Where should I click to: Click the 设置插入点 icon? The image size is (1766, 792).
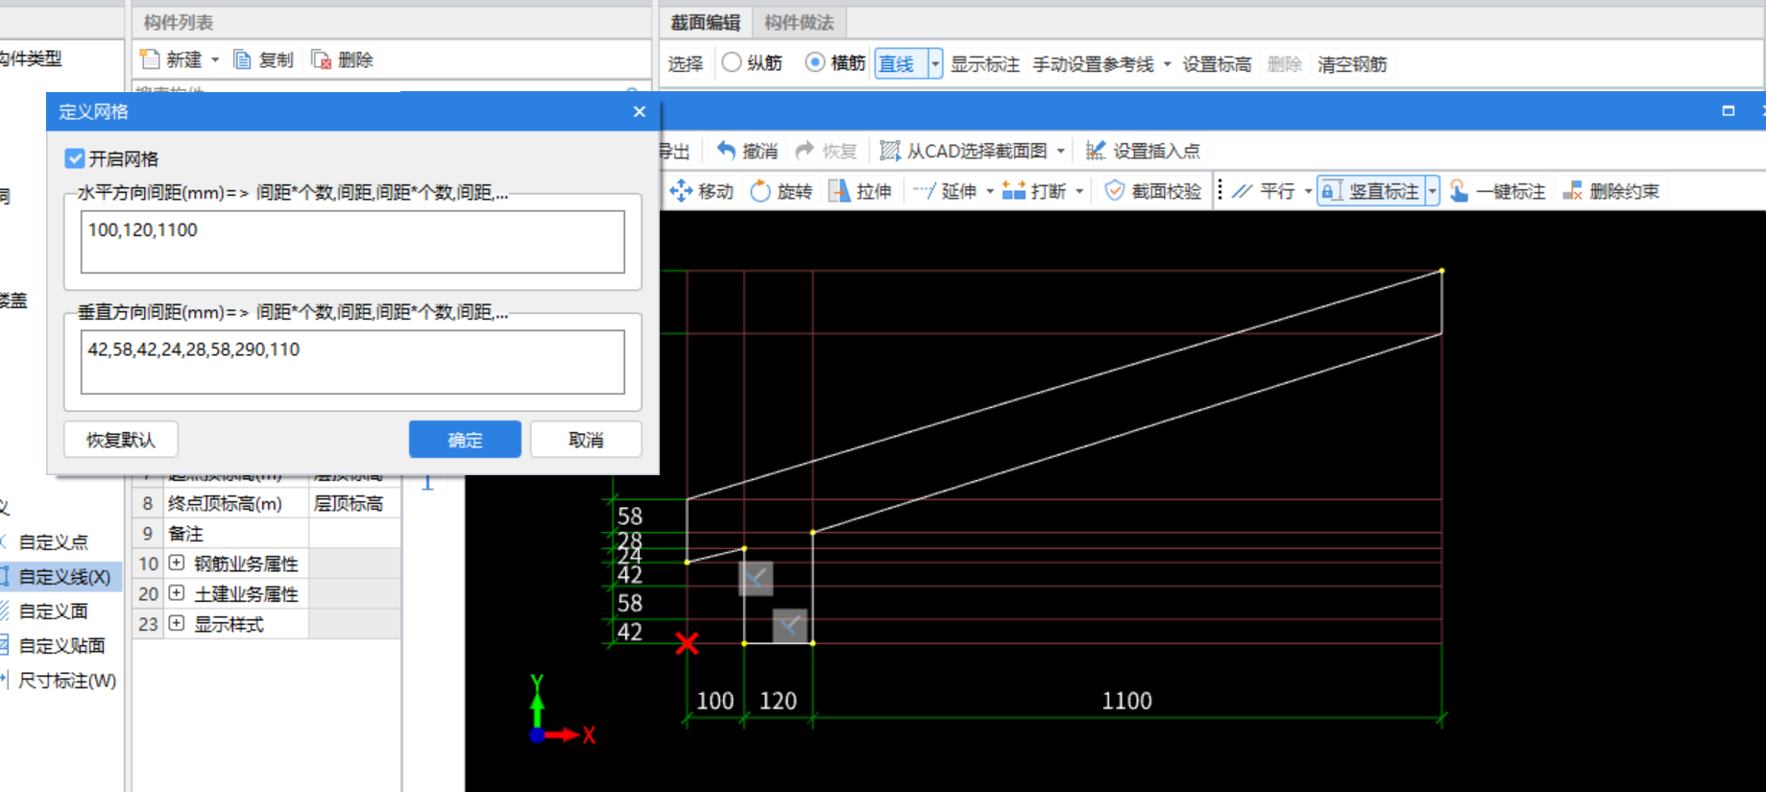click(x=1095, y=151)
